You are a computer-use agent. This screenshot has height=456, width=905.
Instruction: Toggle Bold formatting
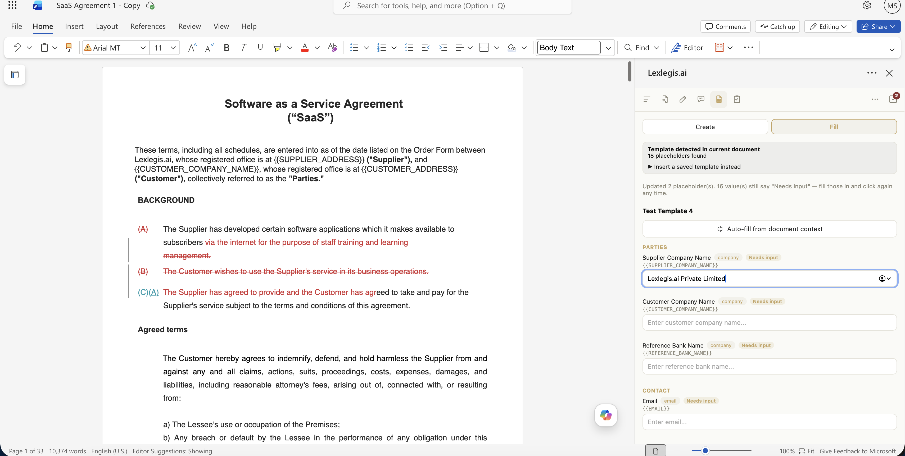227,47
